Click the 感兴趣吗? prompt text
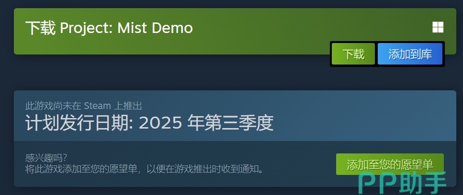The height and width of the screenshot is (195, 463). tap(46, 158)
